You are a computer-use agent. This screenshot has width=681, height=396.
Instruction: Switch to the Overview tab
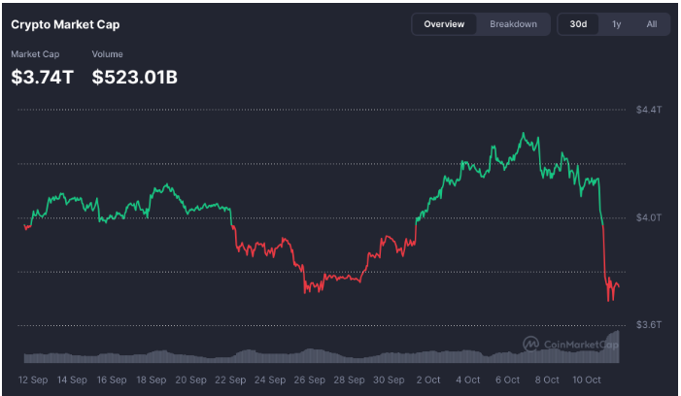pyautogui.click(x=444, y=24)
